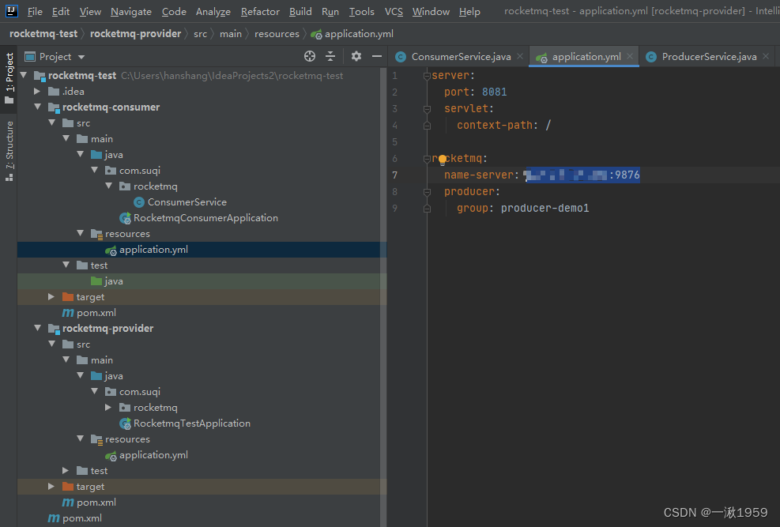Click rocketmq-test in the breadcrumb
The height and width of the screenshot is (527, 780).
[43, 34]
